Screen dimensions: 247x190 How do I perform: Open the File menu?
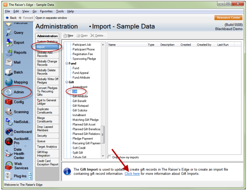click(8, 11)
